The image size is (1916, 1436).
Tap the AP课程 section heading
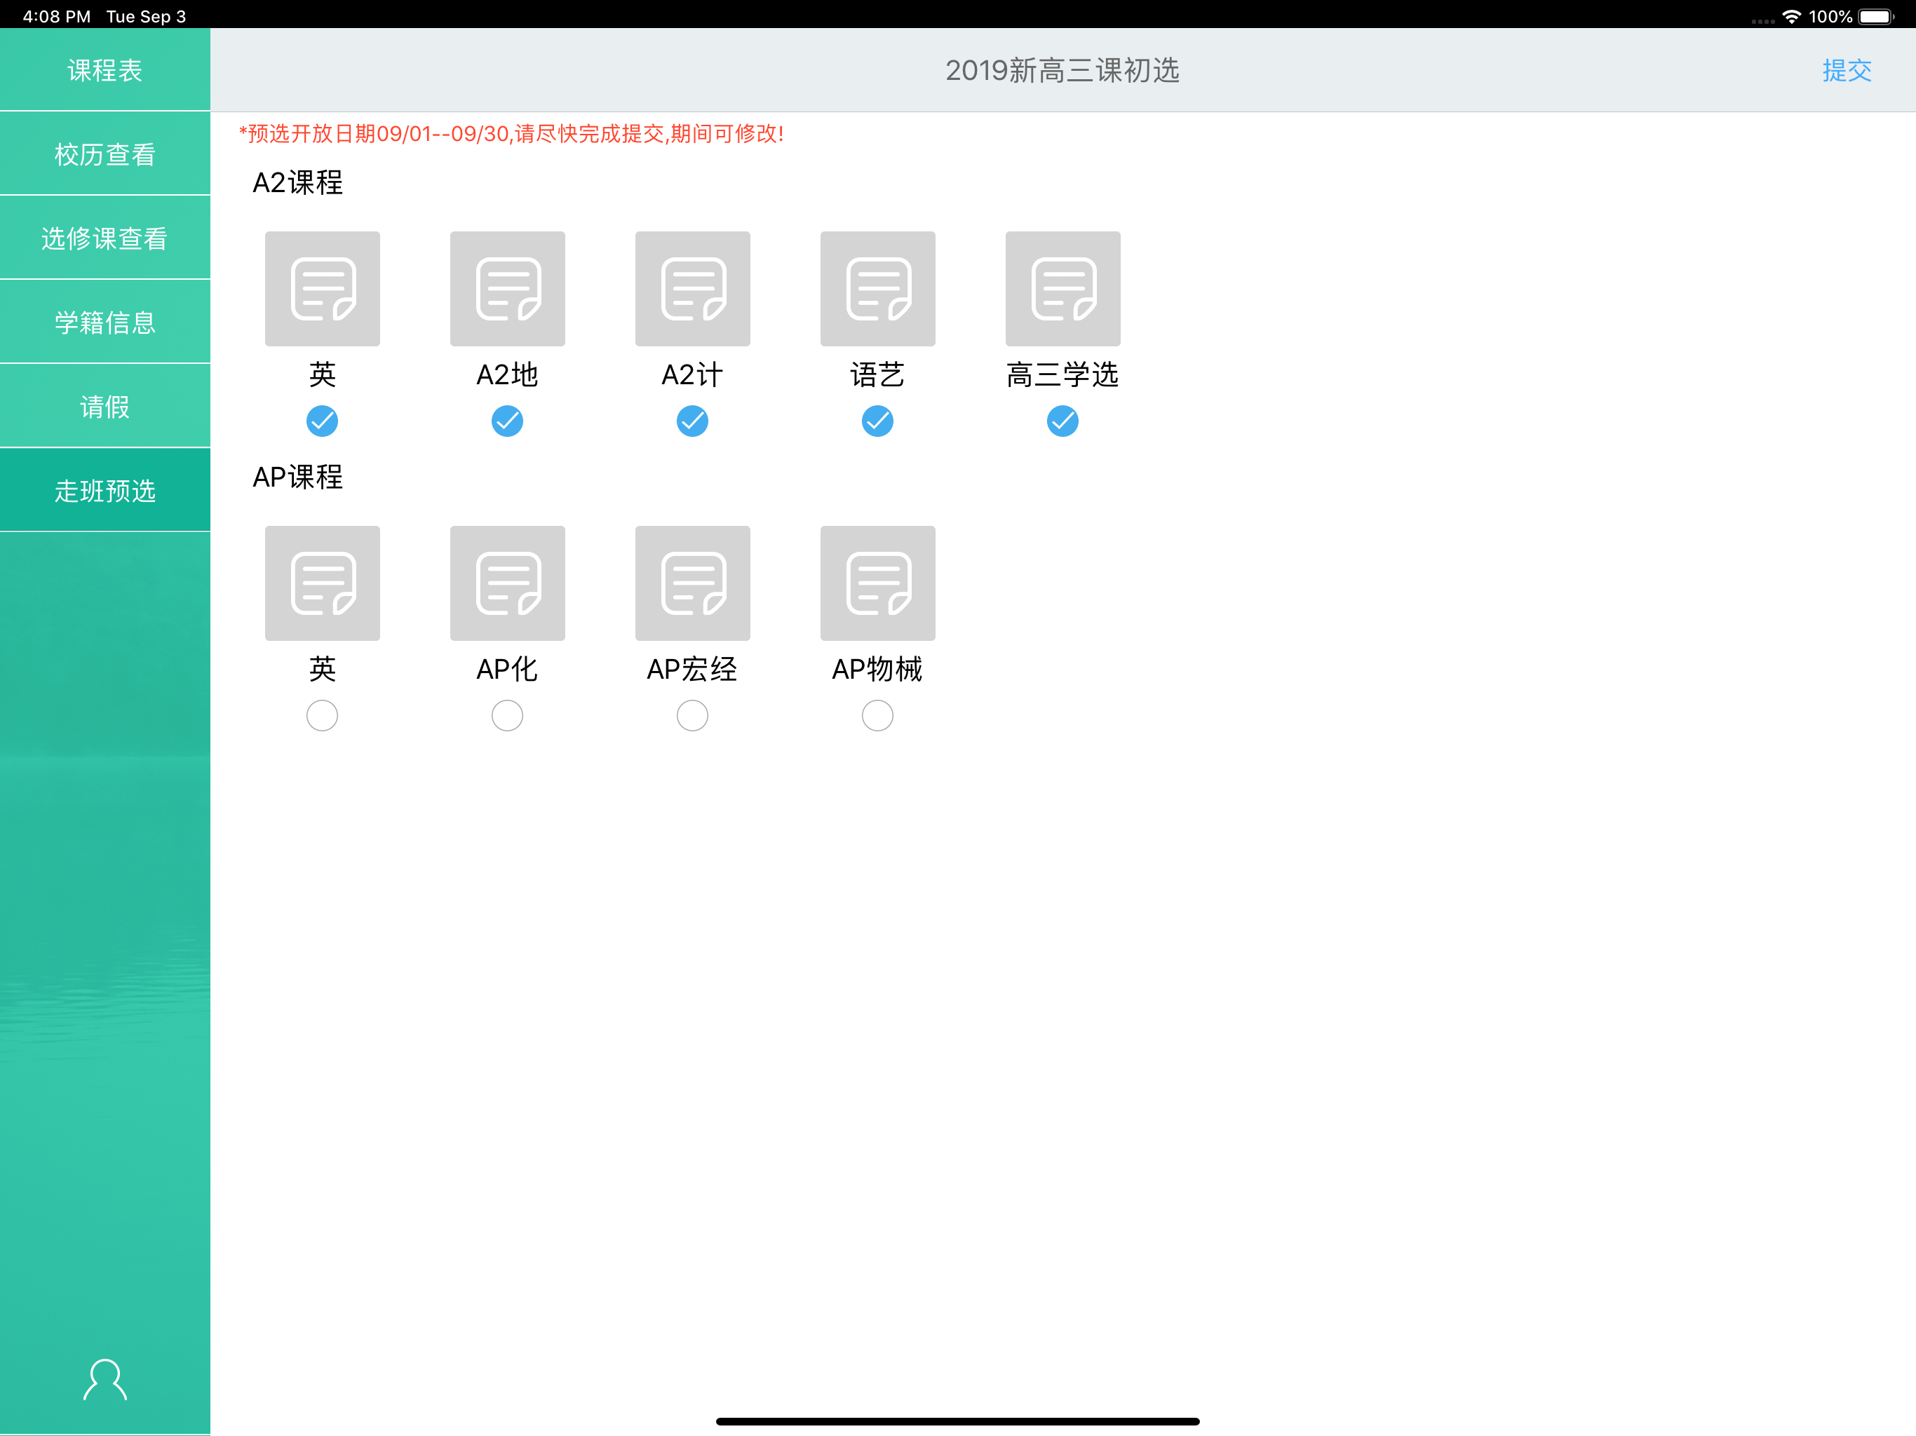point(298,477)
